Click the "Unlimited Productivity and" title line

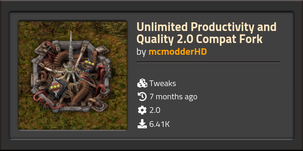206,27
